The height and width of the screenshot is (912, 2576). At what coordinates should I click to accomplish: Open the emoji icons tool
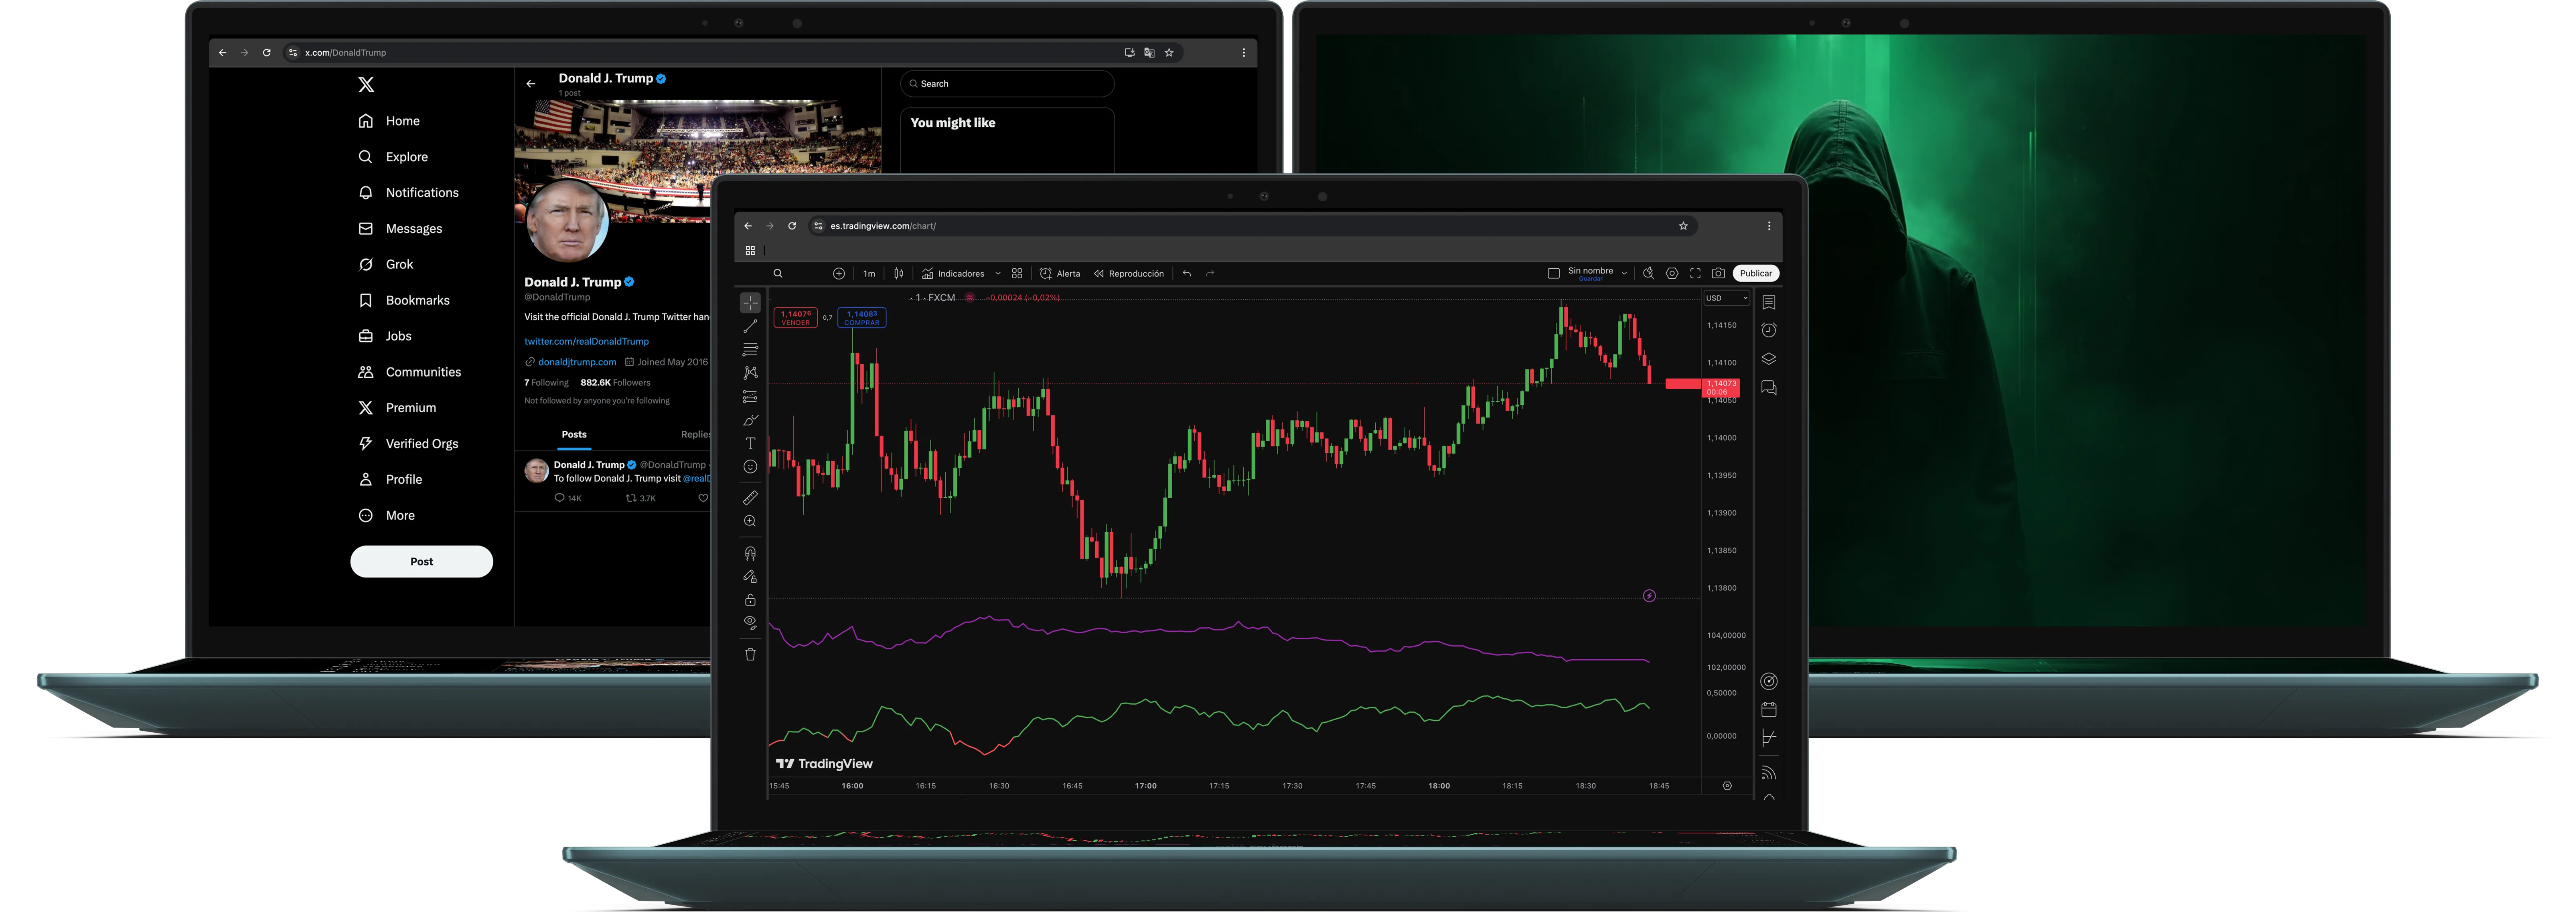tap(750, 466)
